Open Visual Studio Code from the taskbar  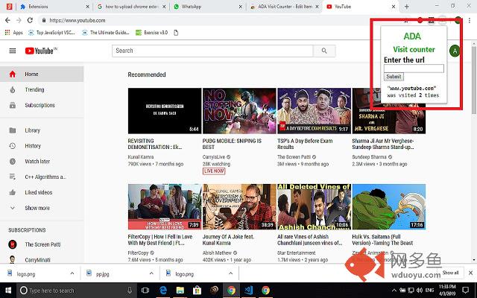tap(248, 291)
